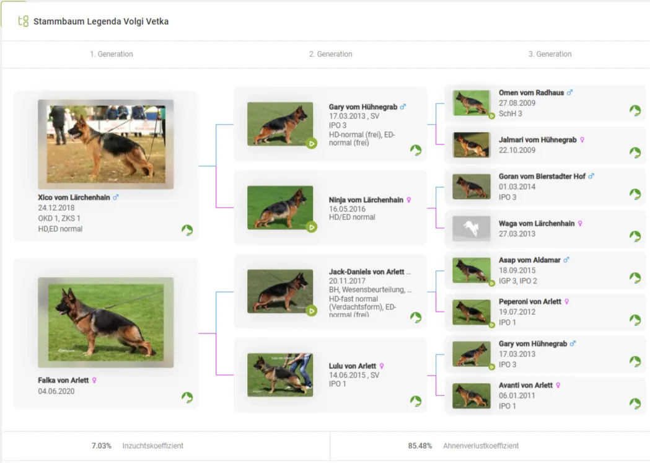This screenshot has width=650, height=463.
Task: Open pedigree icon for Waga vom Lärchenhain
Action: 635,236
